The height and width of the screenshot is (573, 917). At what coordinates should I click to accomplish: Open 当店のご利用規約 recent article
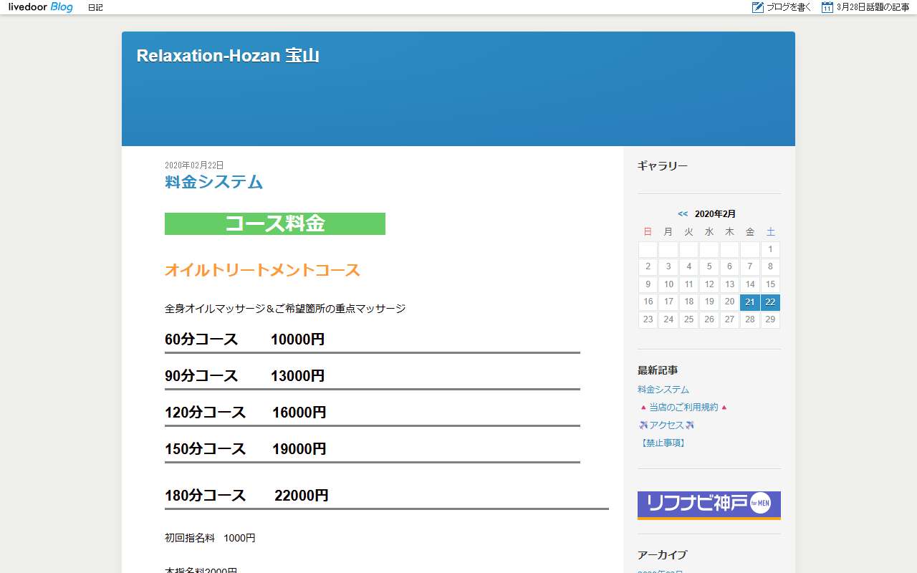(x=683, y=408)
